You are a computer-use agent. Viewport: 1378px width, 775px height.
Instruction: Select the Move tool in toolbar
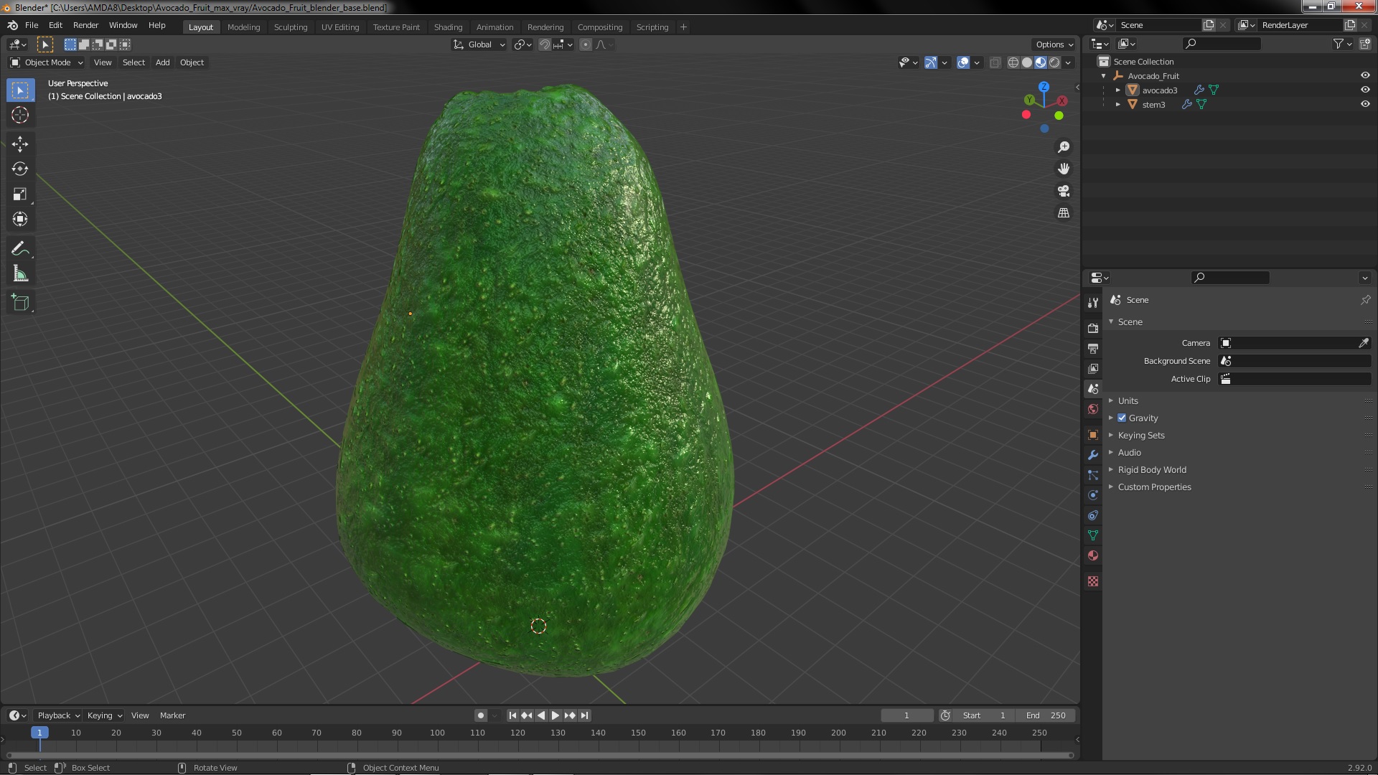coord(20,144)
